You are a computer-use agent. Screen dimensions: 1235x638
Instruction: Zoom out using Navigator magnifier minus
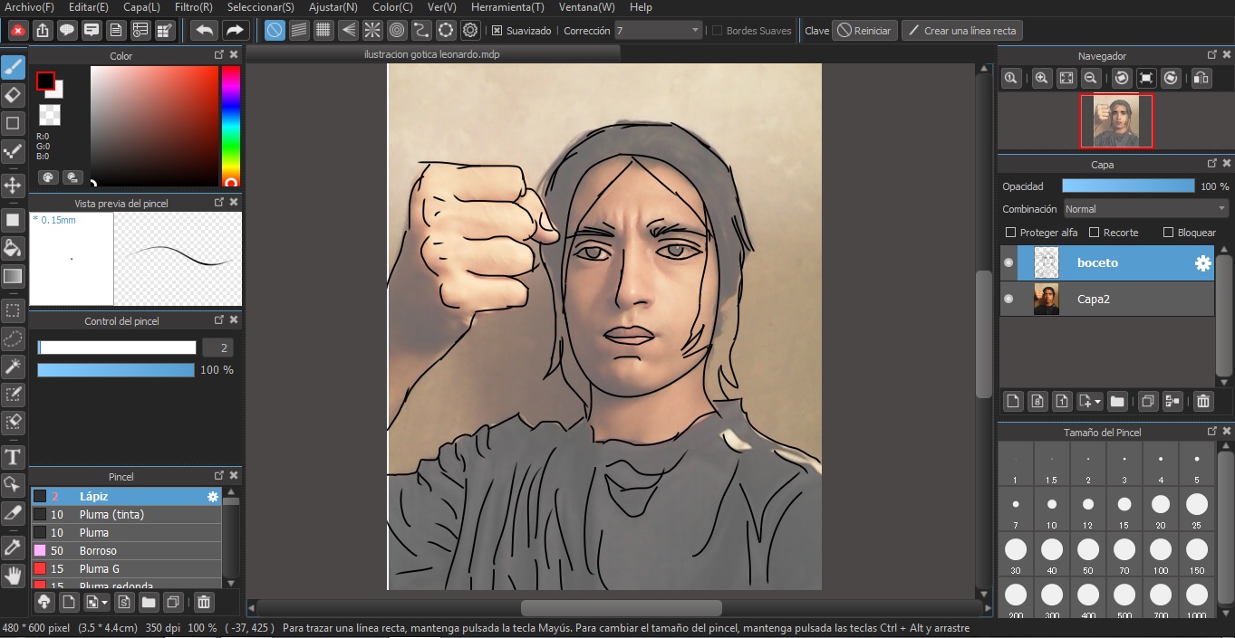[x=1092, y=79]
